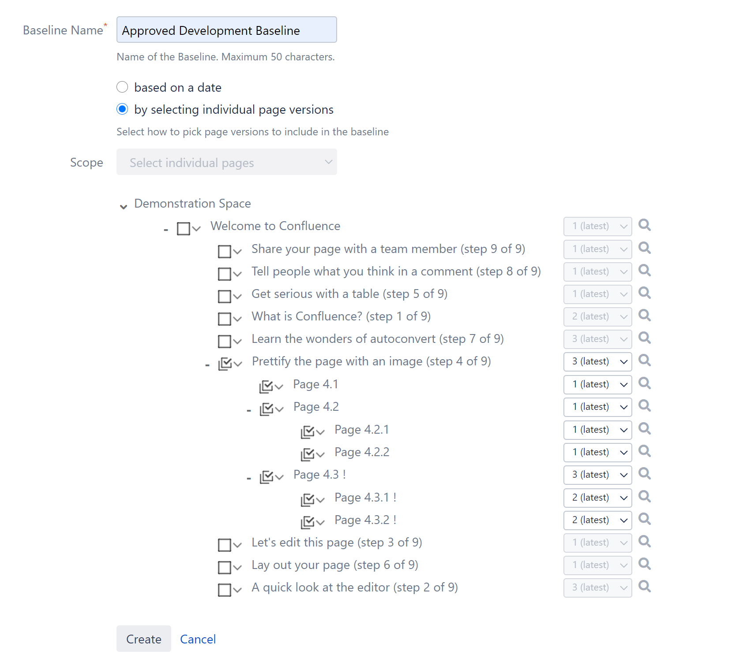Click inside the Baseline Name field
732x658 pixels.
[226, 30]
